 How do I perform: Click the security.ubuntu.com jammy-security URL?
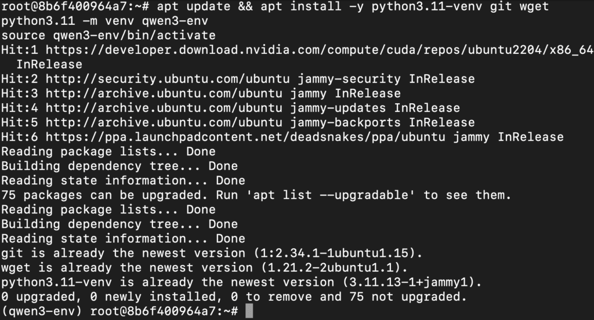[168, 79]
